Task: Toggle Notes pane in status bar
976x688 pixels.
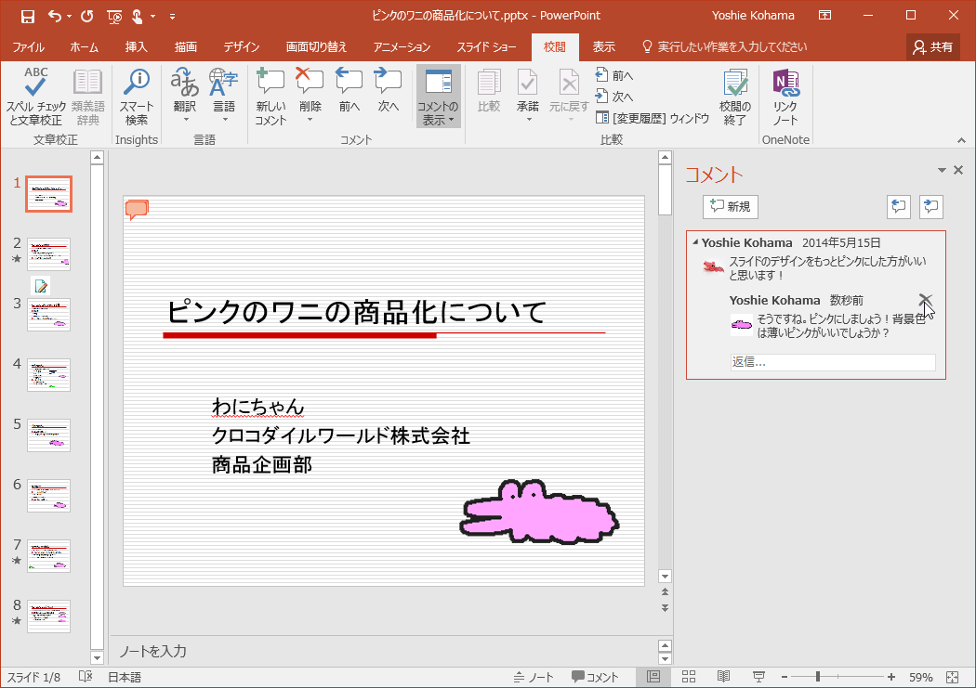Action: coord(534,677)
